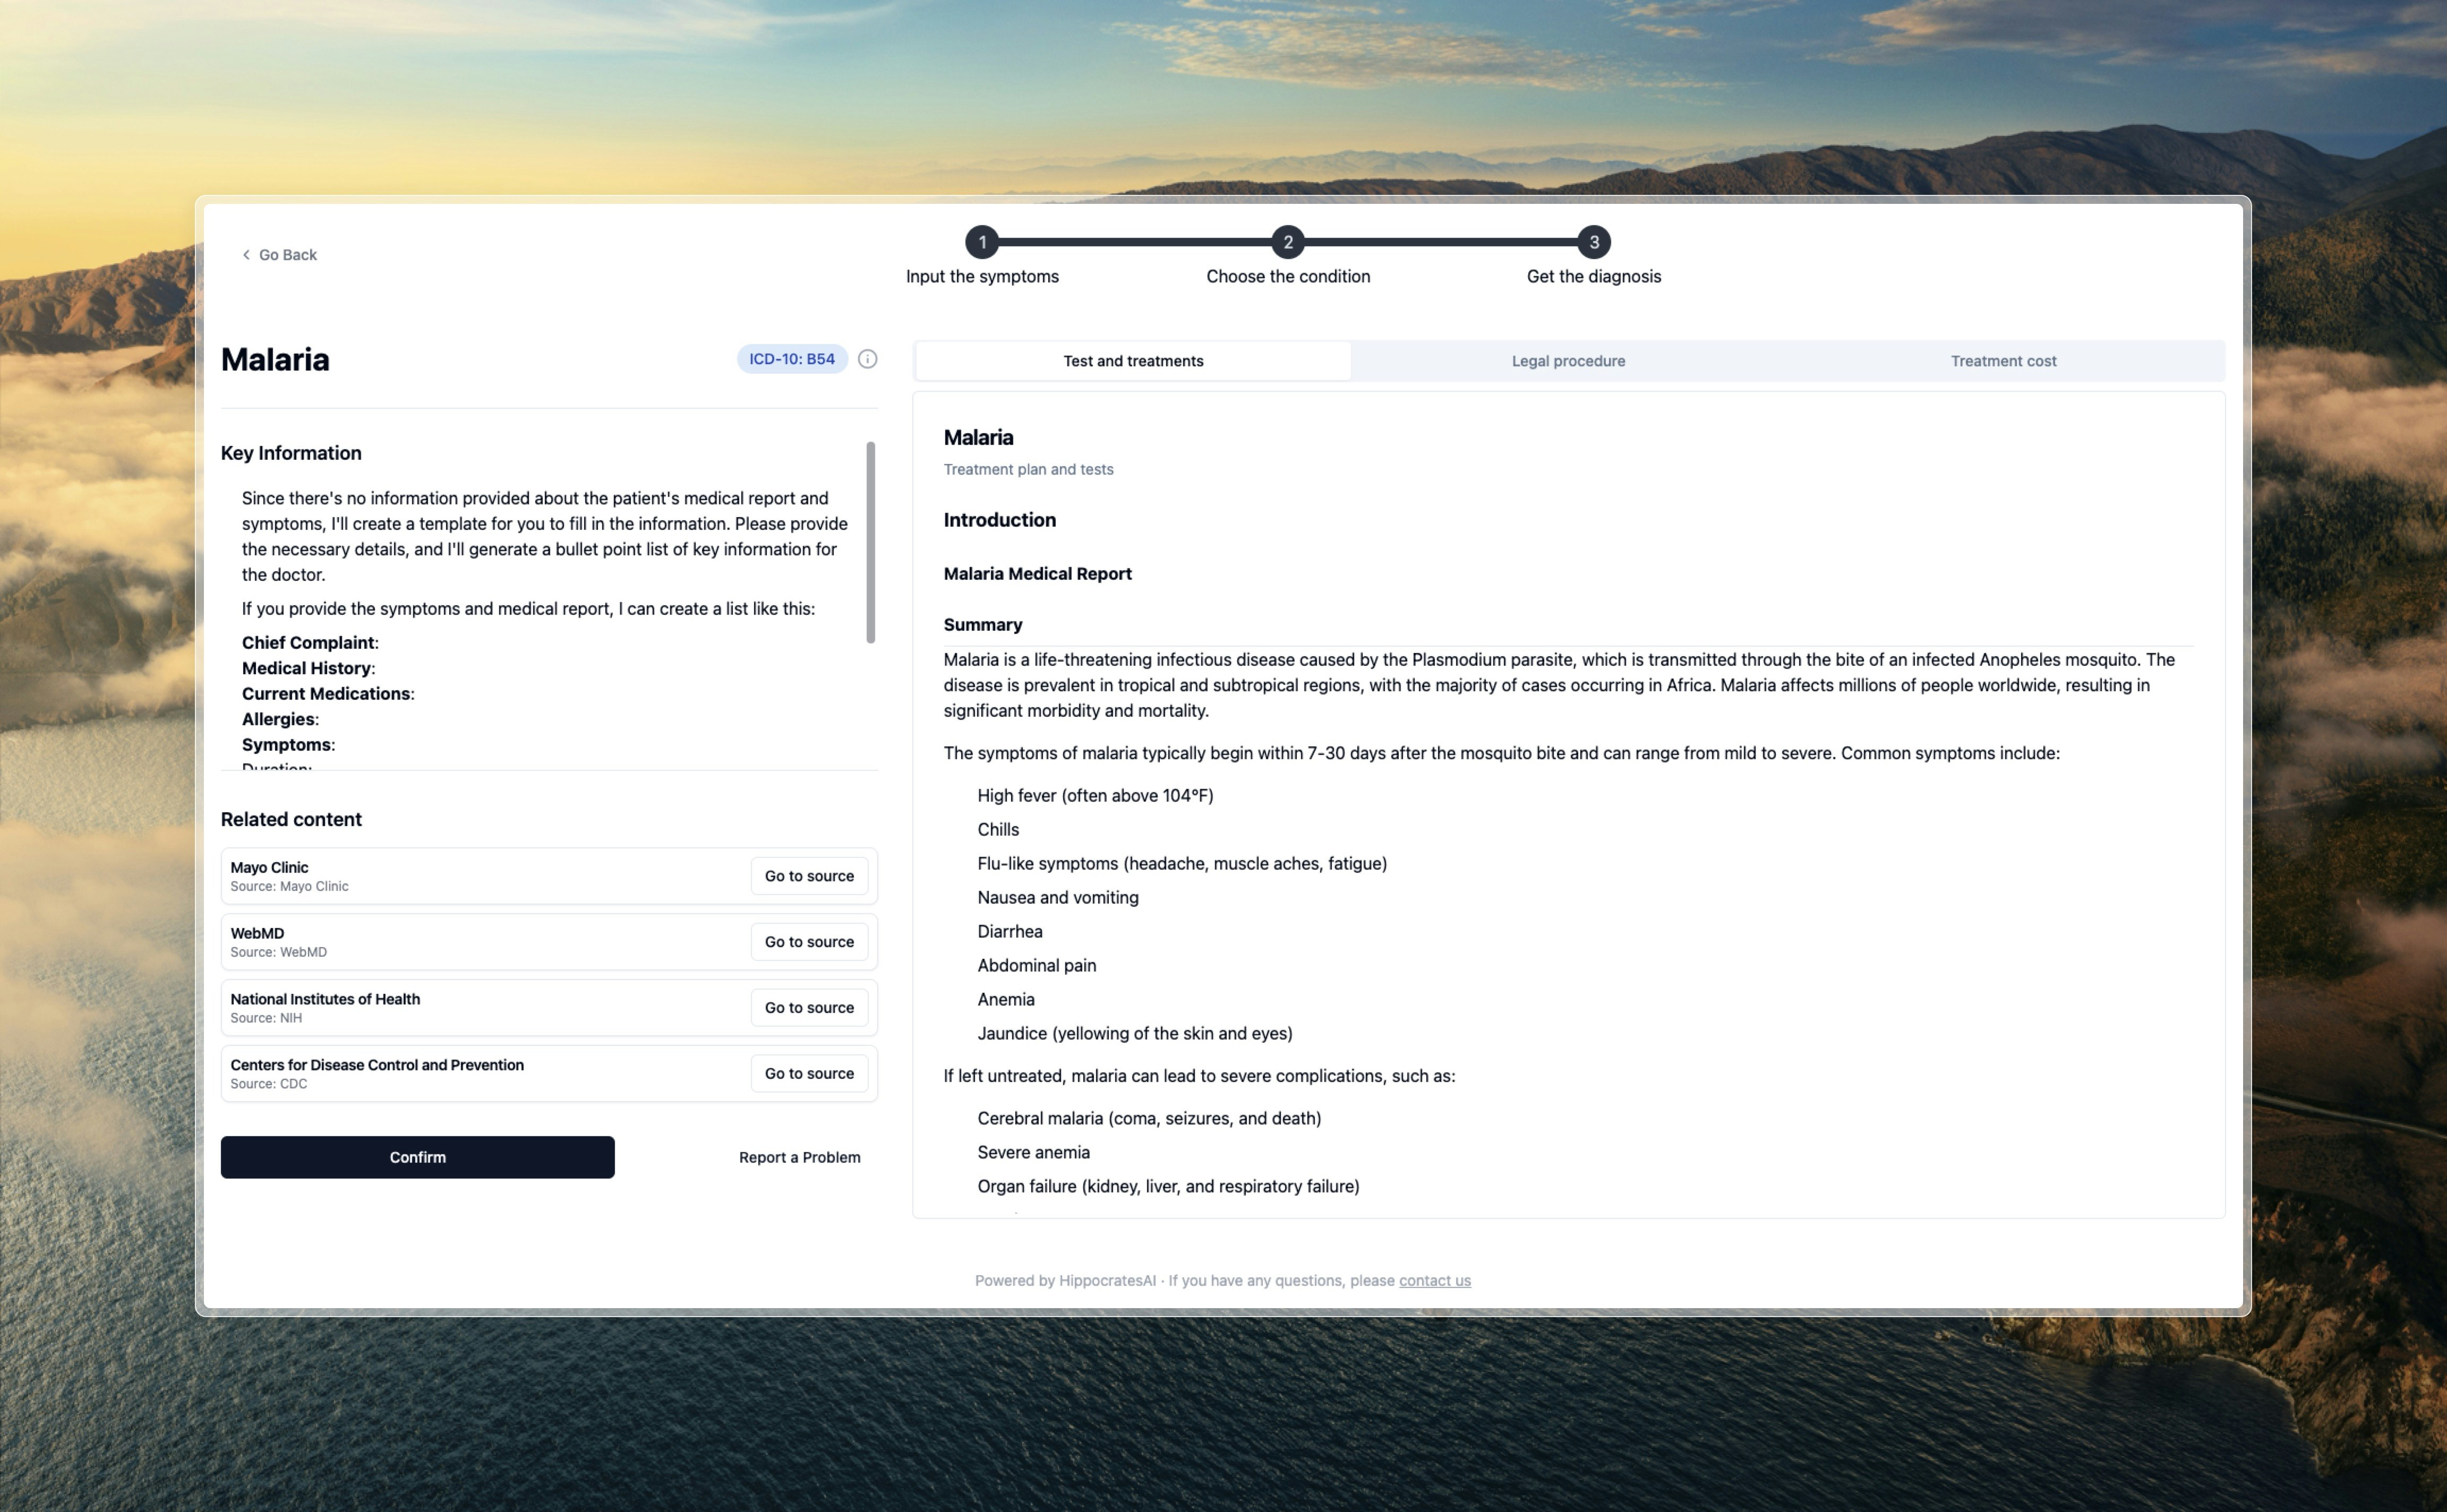Click Report a Problem
2447x1512 pixels.
[799, 1157]
